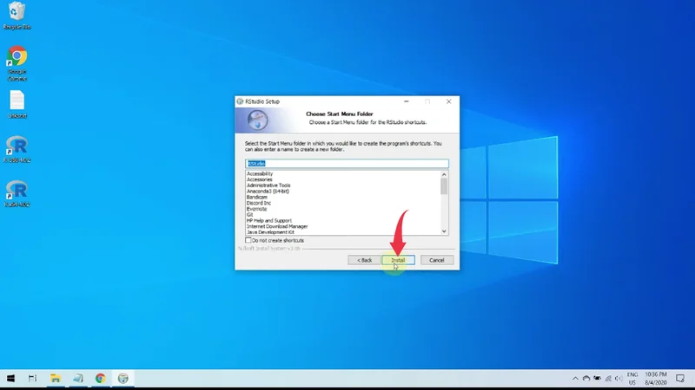Select the Google Chrome desktop shortcut

point(17,59)
